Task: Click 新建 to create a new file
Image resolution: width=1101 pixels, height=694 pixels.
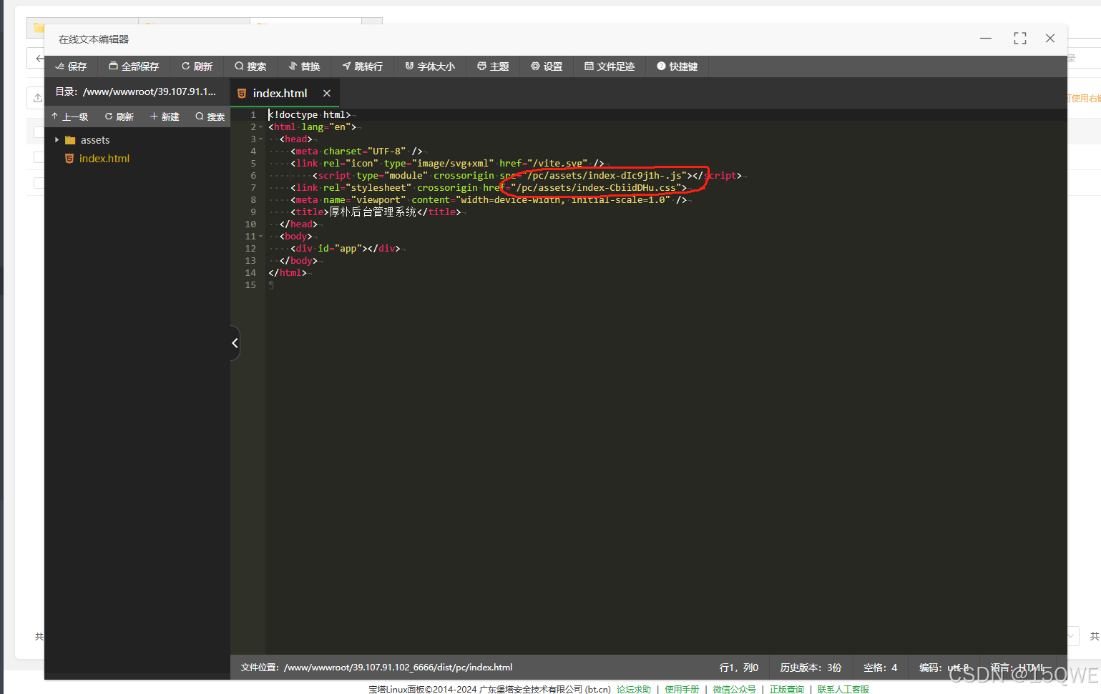Action: point(165,117)
